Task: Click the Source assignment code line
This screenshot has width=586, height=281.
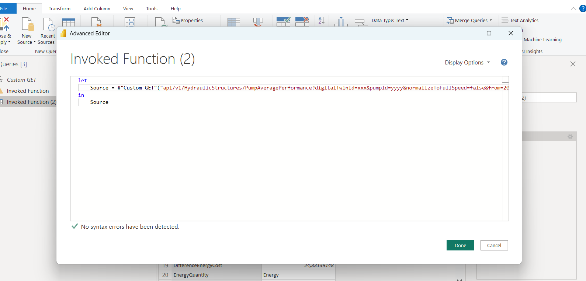Action: point(293,88)
